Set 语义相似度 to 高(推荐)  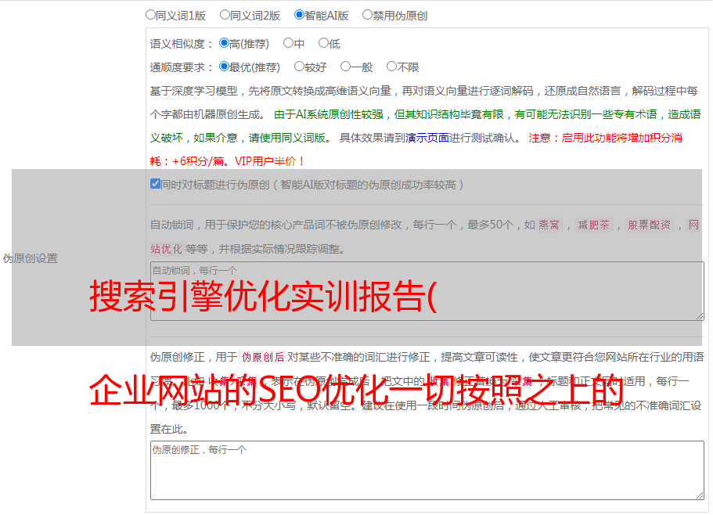coord(224,44)
